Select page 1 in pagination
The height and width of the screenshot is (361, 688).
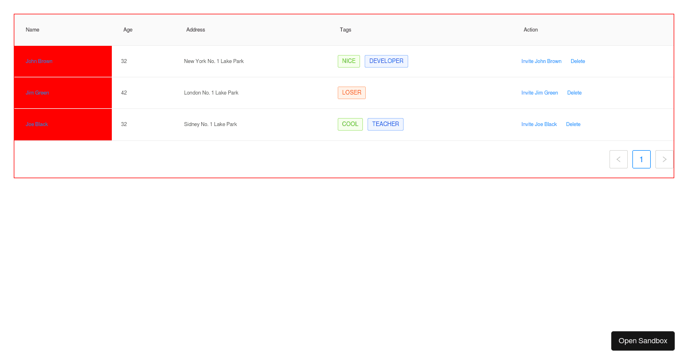(641, 159)
